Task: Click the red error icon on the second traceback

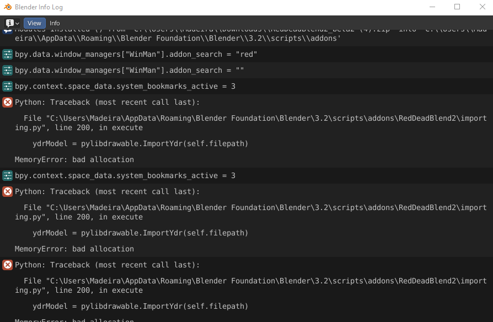Action: (x=8, y=191)
